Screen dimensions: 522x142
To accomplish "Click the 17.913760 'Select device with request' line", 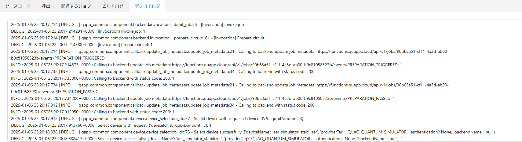I will [111, 126].
